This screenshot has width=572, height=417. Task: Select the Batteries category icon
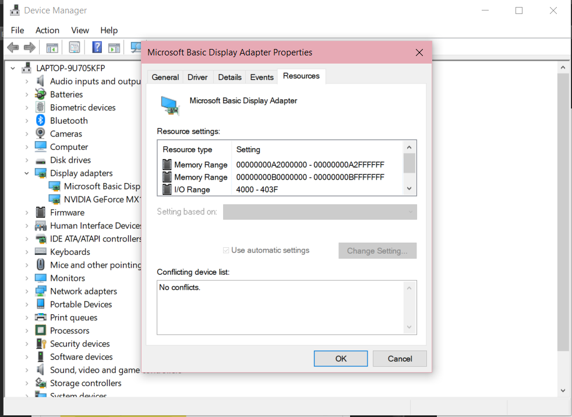41,94
